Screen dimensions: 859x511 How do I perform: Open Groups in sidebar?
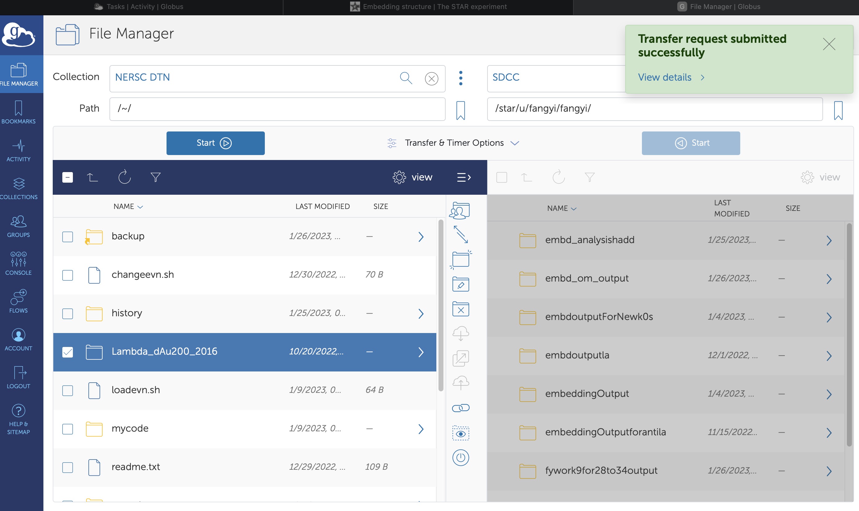tap(19, 226)
